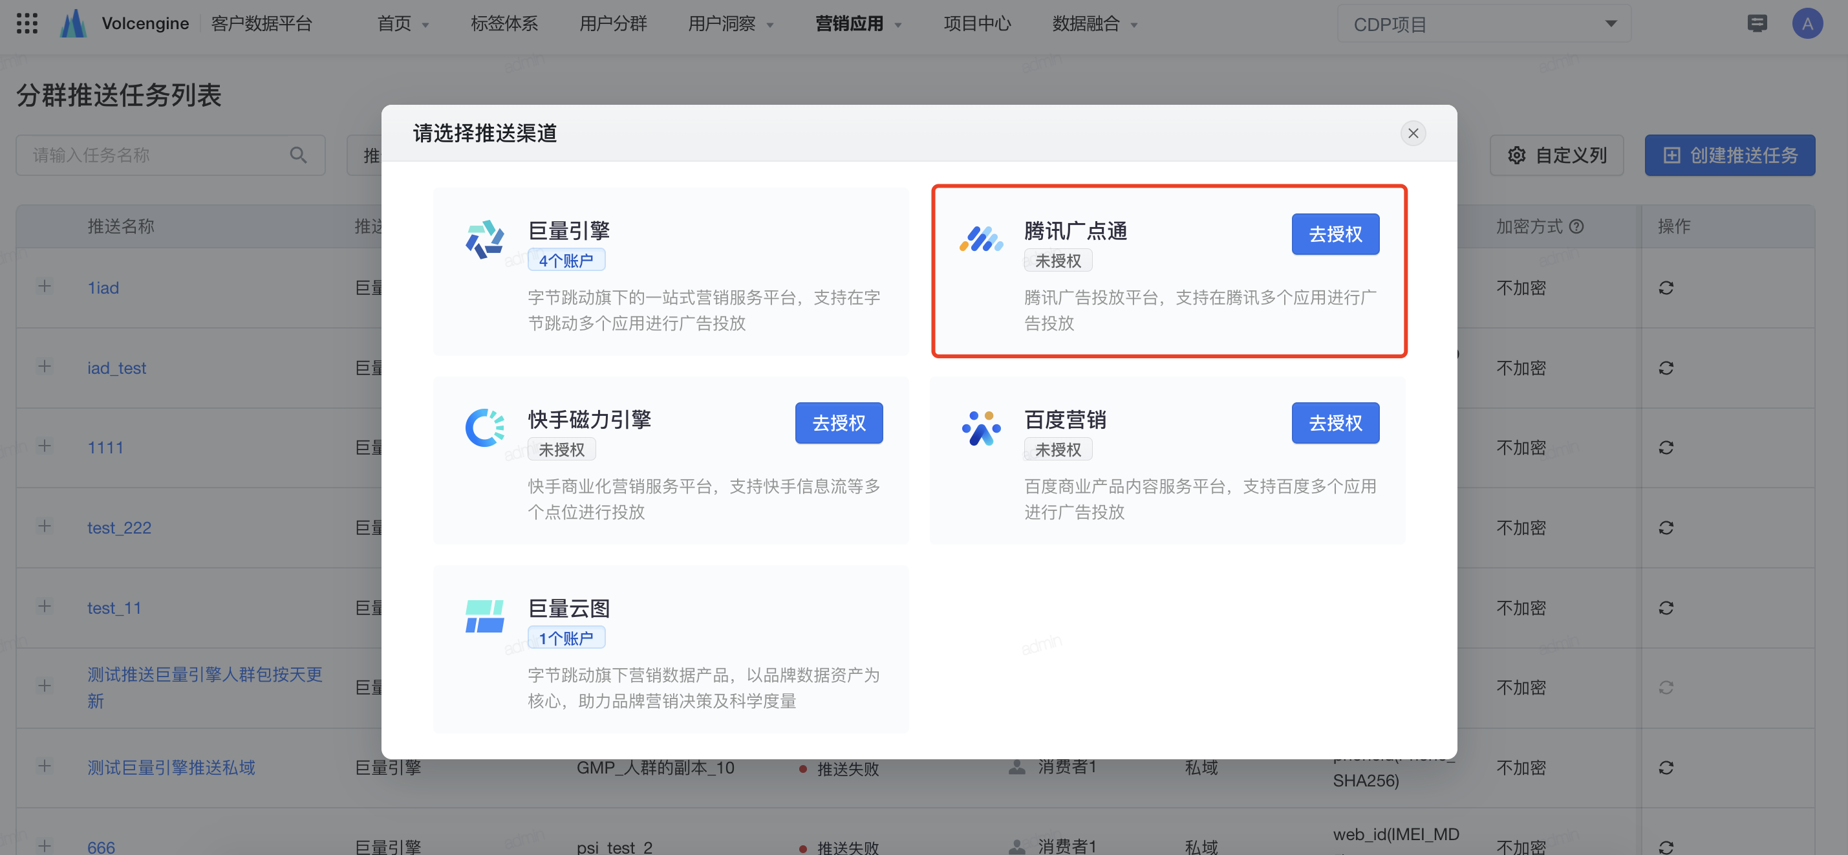The image size is (1848, 855).
Task: Click the 操作 column header
Action: pos(1673,226)
